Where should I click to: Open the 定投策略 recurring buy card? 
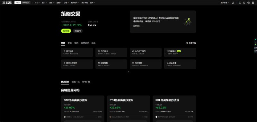(x=111, y=64)
